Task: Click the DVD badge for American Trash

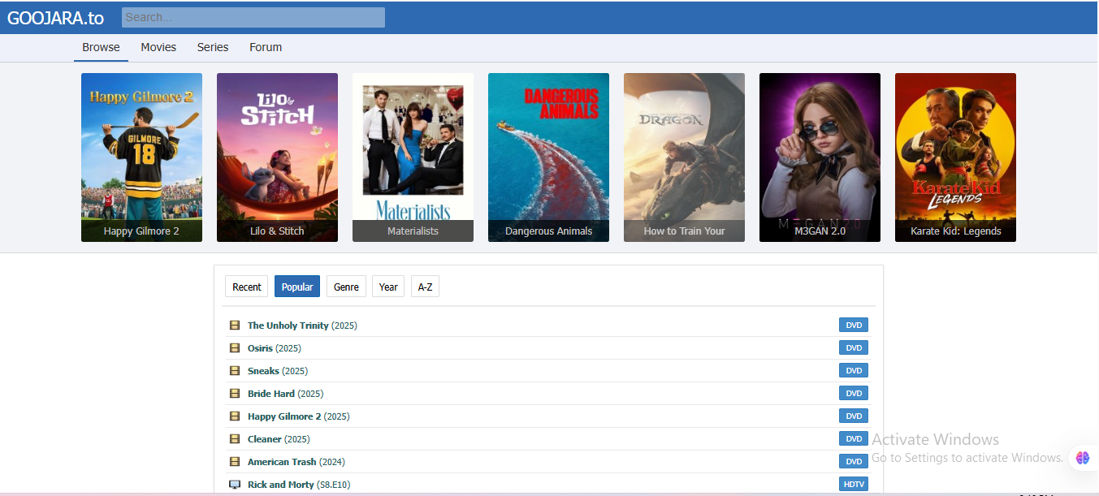Action: 853,461
